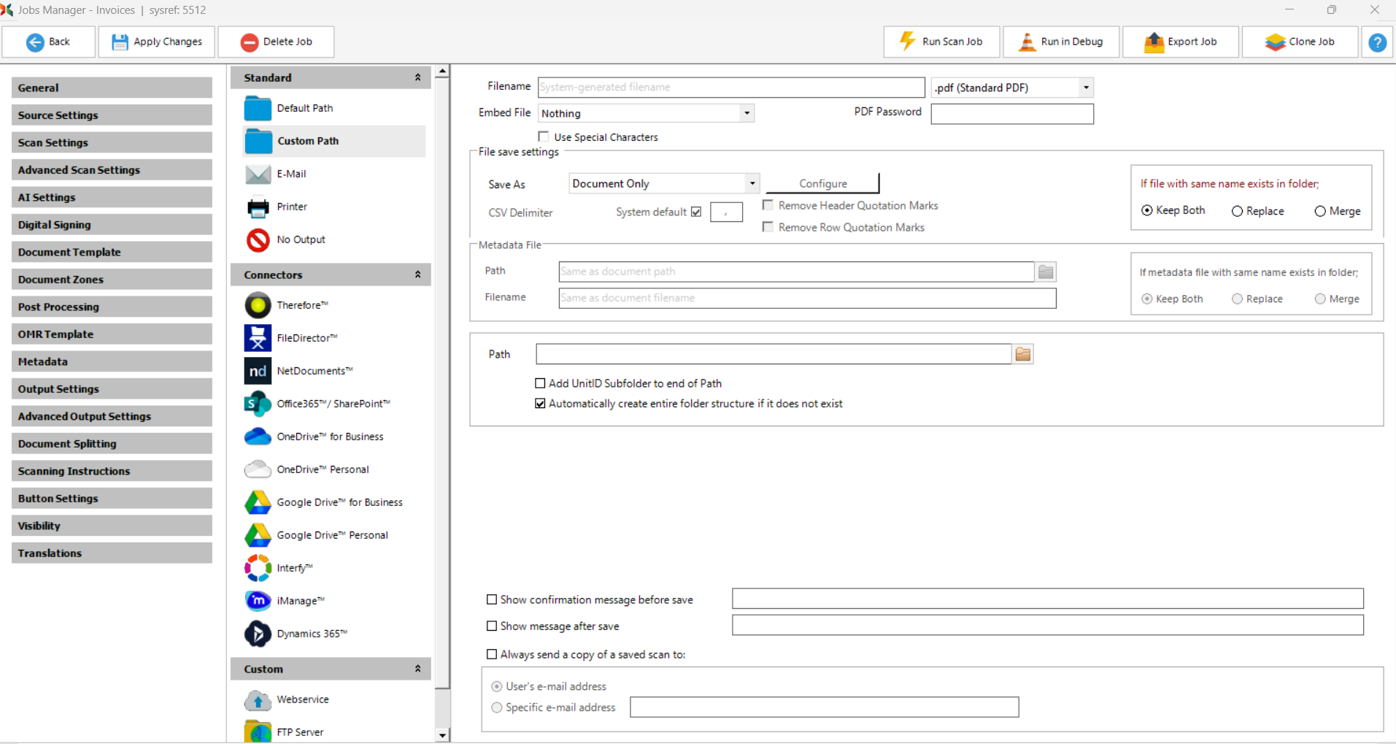Open the Save As dropdown
1396x744 pixels.
coord(752,183)
